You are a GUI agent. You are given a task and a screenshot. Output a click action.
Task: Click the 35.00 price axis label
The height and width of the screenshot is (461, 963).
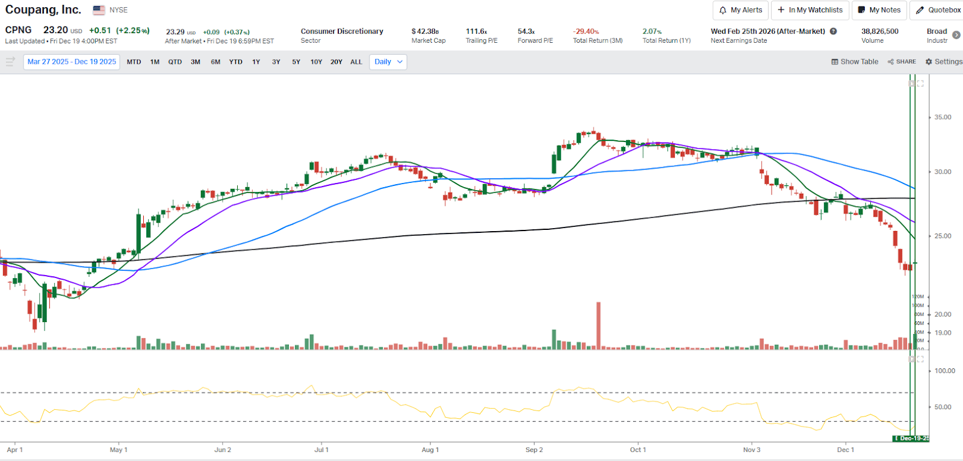tap(943, 117)
